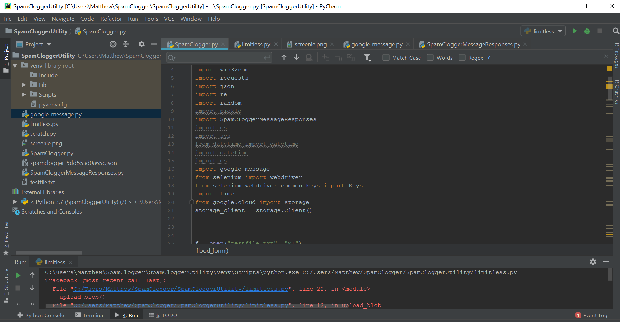The image size is (620, 322).
Task: Enable the Match Case checkbox
Action: 386,58
